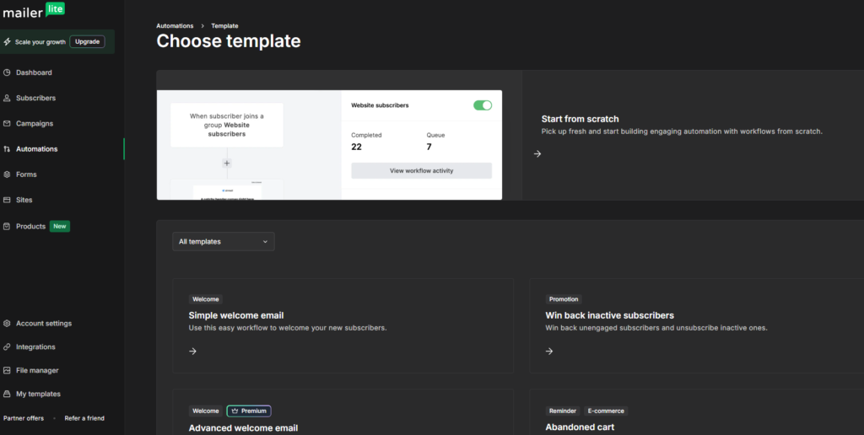Choose the Advanced welcome email template
The width and height of the screenshot is (864, 435).
pyautogui.click(x=343, y=412)
